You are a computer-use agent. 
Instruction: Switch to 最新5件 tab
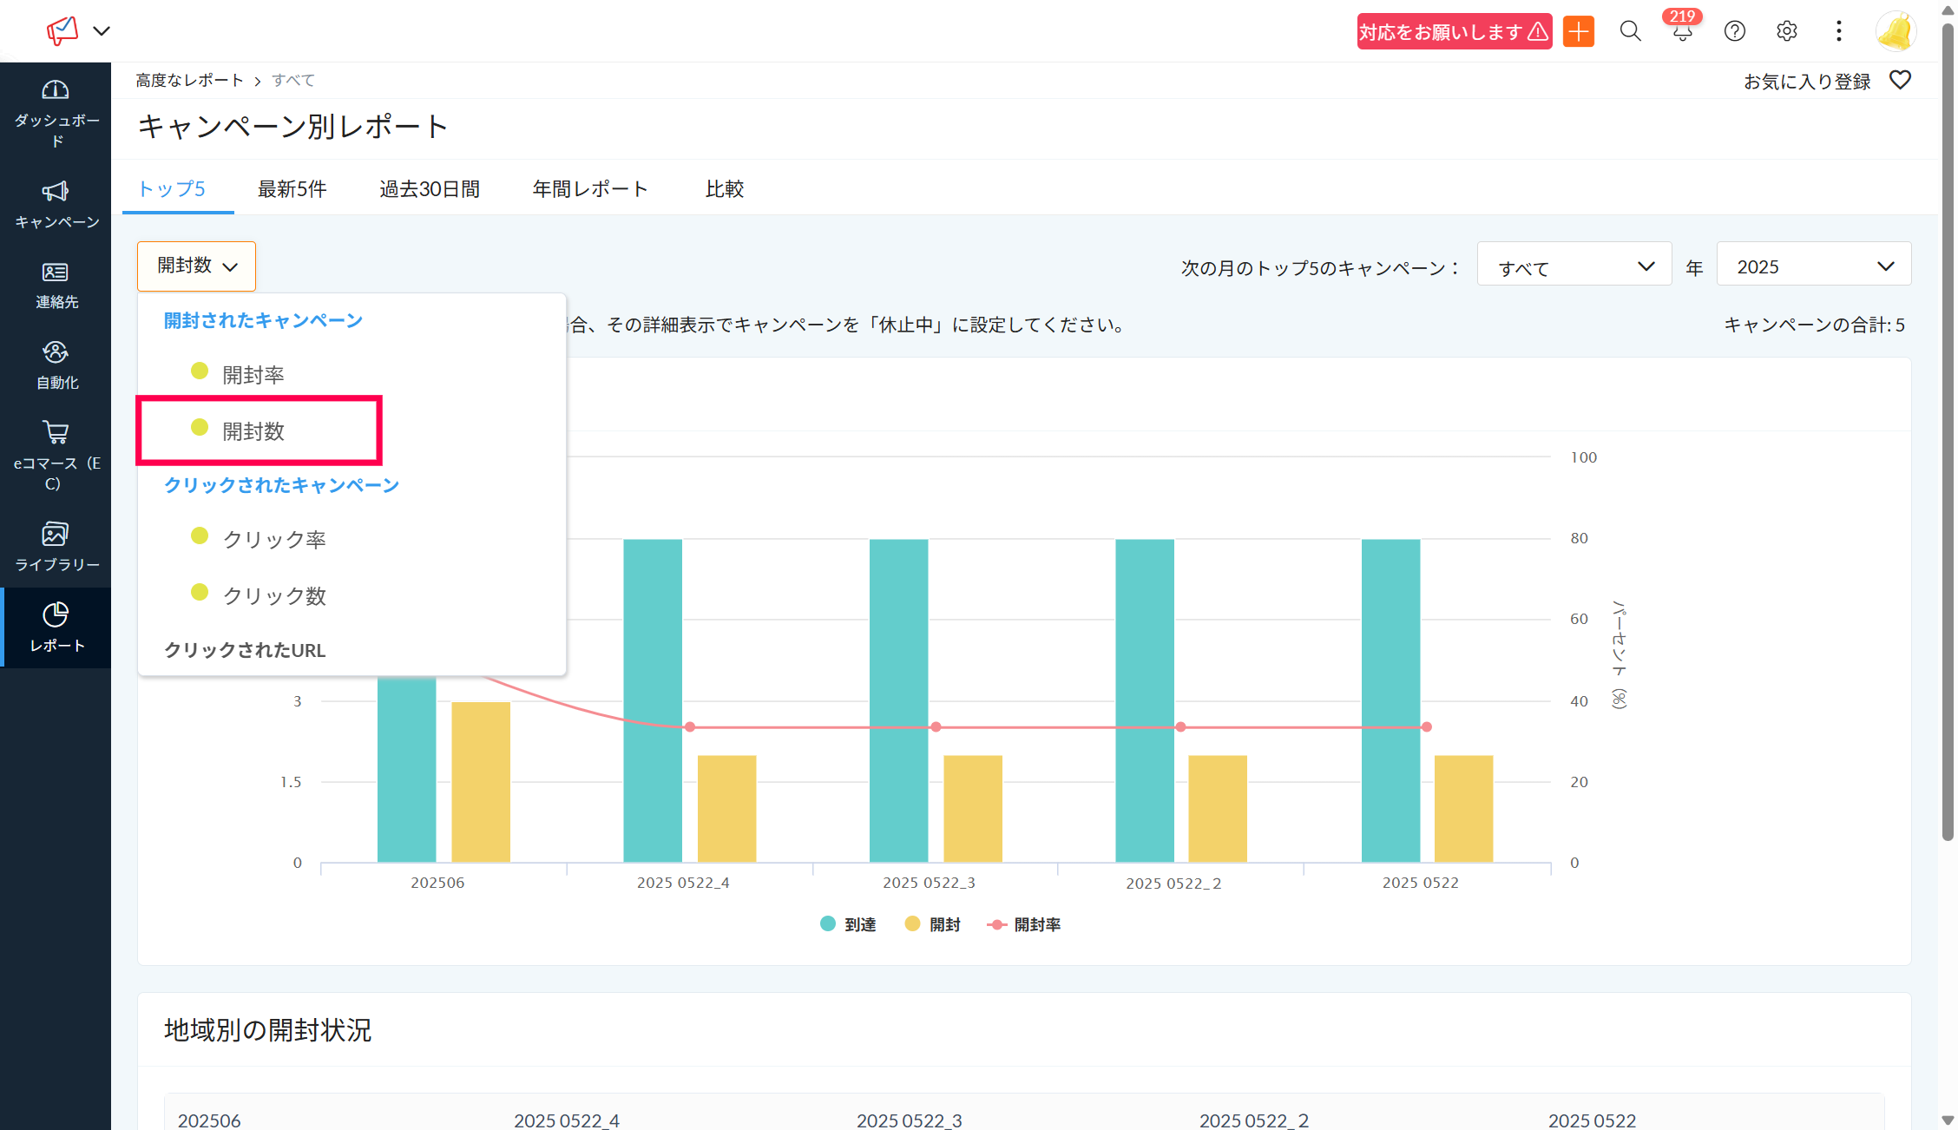292,189
